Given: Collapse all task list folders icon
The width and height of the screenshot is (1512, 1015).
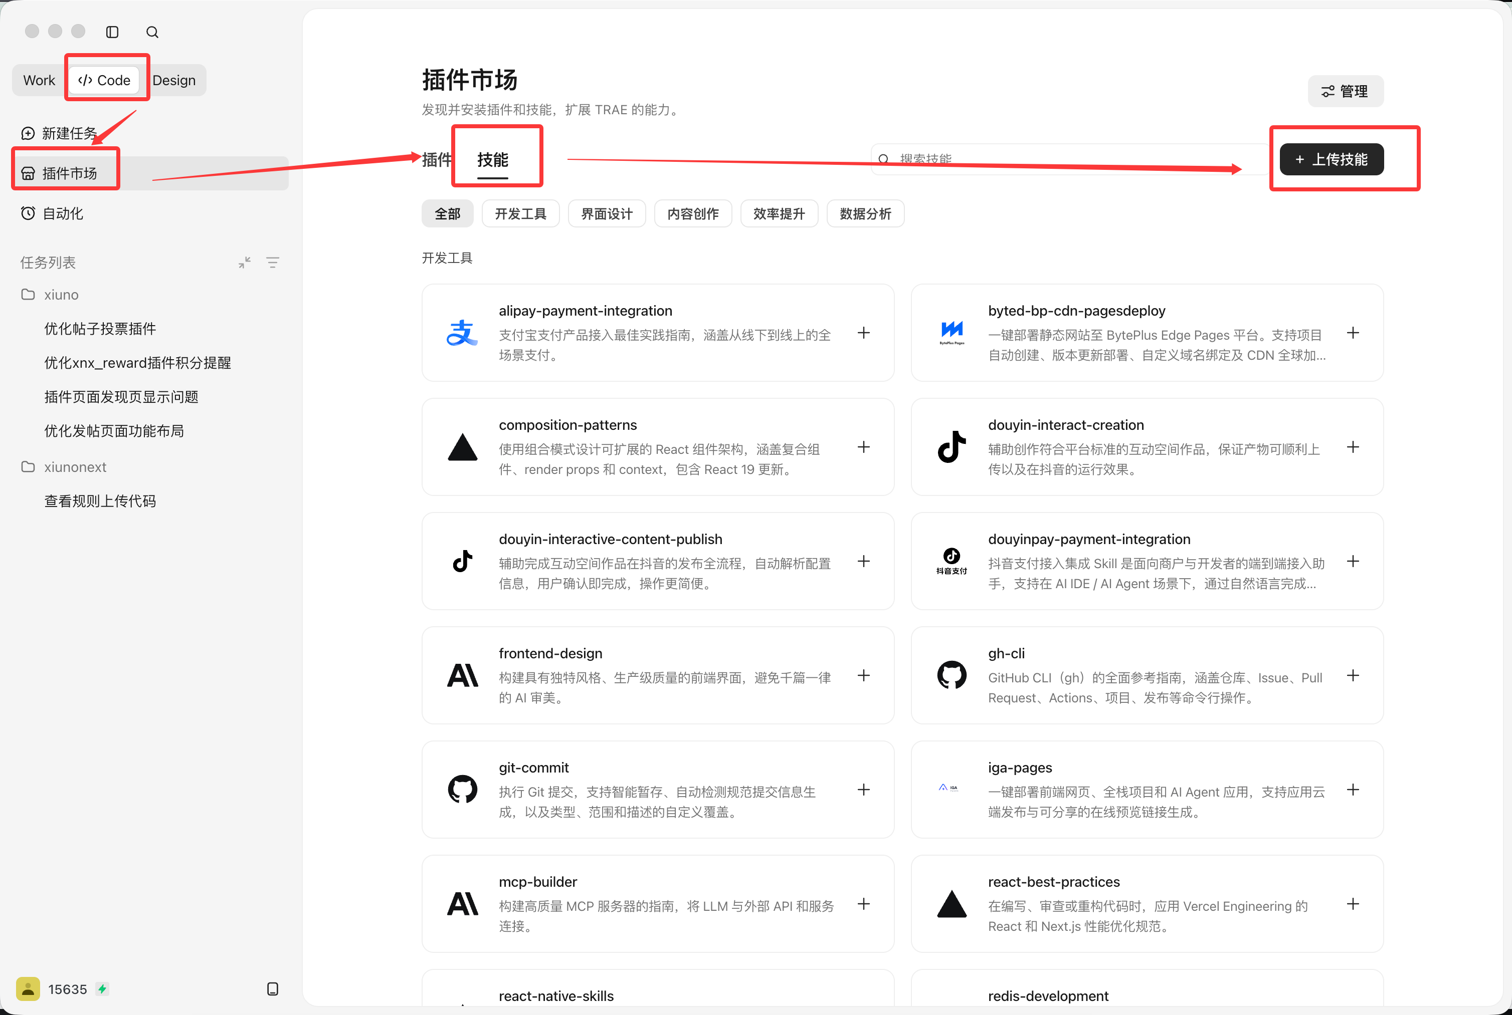Looking at the screenshot, I should click(244, 263).
